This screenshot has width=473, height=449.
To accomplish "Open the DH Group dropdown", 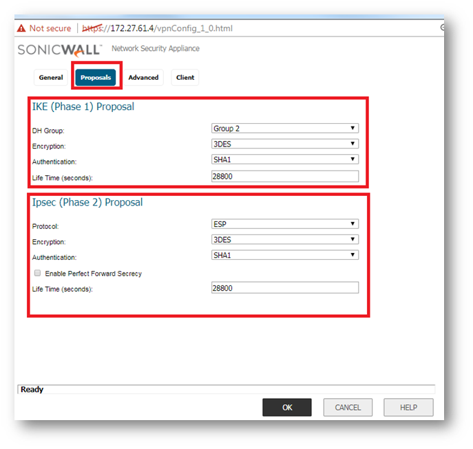I will point(284,129).
